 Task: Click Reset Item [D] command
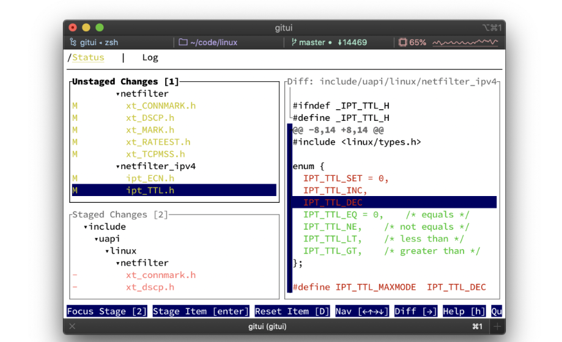pos(292,311)
